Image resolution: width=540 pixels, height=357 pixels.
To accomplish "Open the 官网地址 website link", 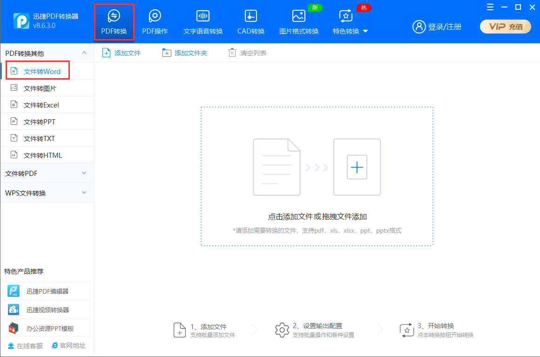I will coord(68,346).
